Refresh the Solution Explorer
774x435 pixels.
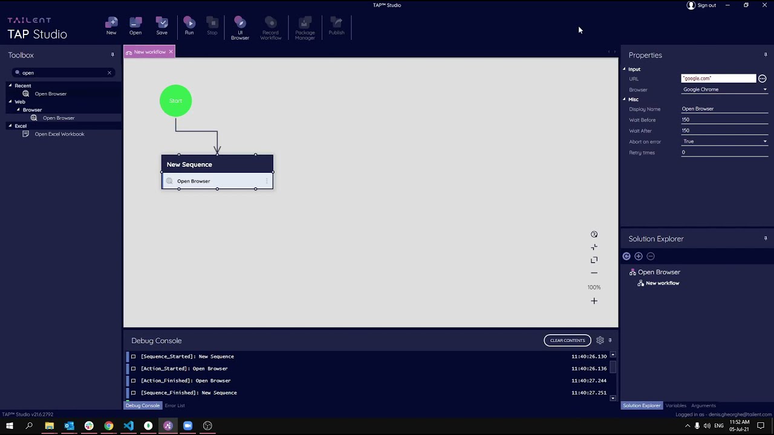[626, 256]
